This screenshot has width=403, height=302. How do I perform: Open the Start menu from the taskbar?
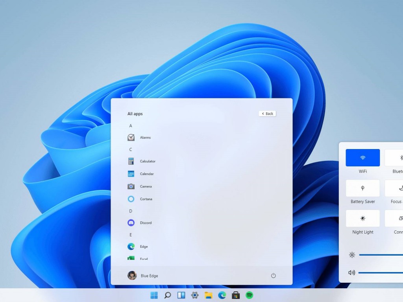[153, 295]
